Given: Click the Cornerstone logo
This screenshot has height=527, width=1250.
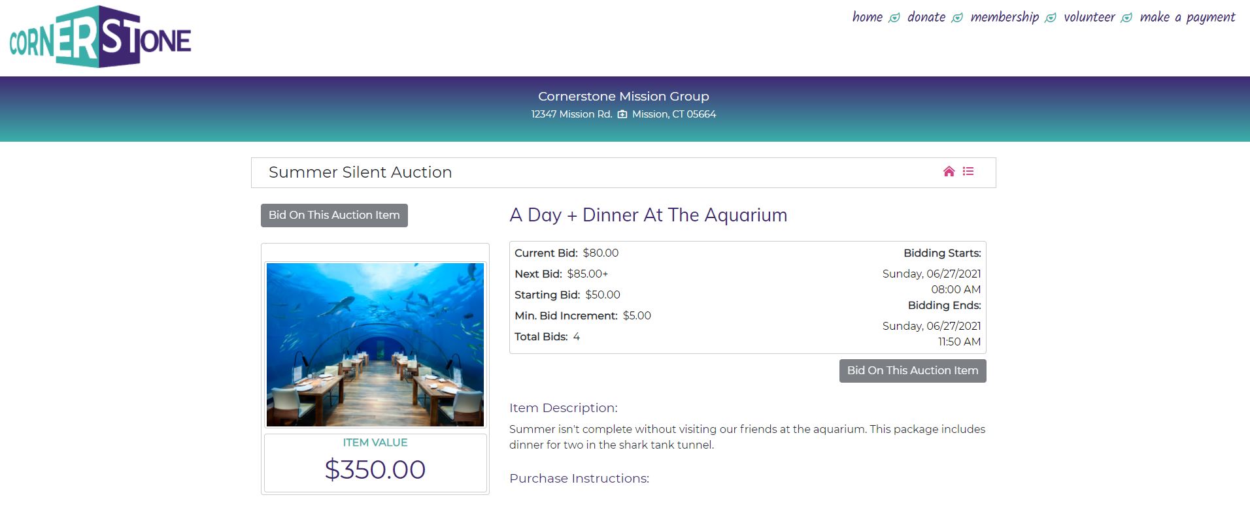Looking at the screenshot, I should click(100, 38).
